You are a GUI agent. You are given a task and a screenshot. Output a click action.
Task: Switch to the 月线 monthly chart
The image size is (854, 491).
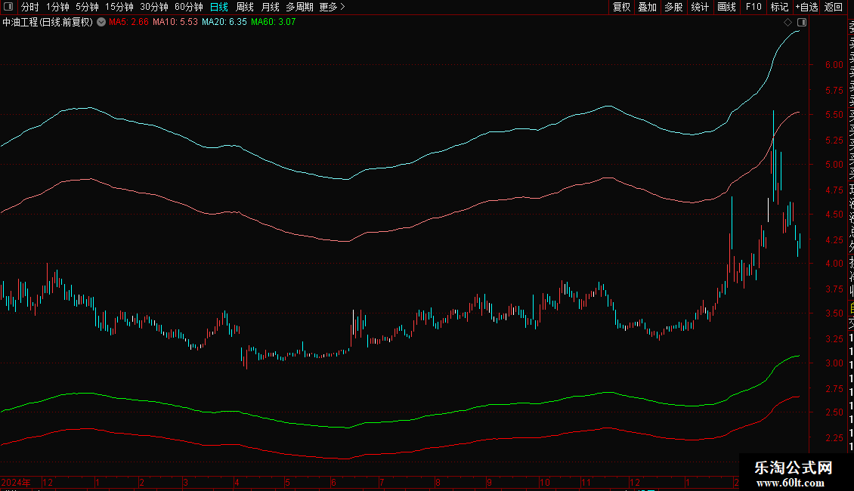270,7
